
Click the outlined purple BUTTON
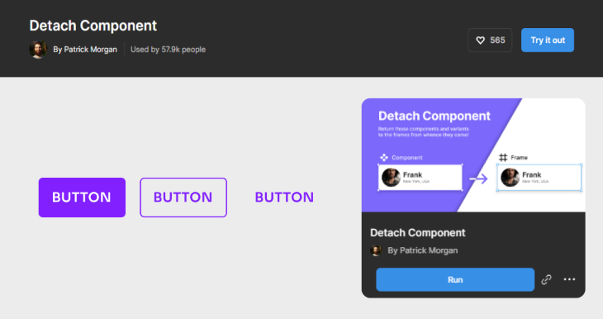click(x=183, y=198)
